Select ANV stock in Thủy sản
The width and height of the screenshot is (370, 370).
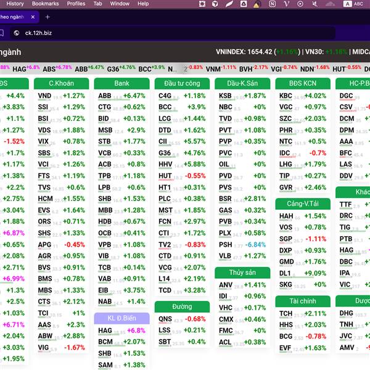[x=242, y=285]
